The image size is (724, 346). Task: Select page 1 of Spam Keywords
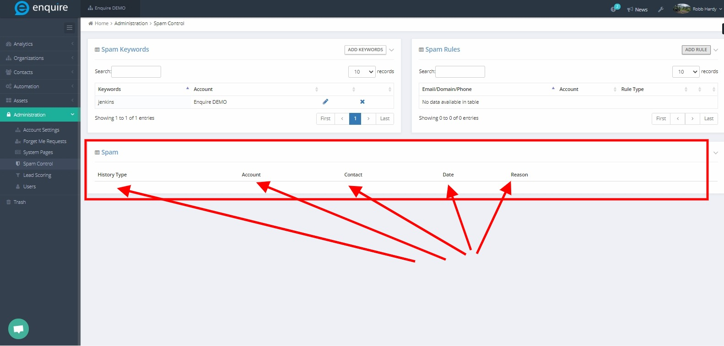tap(355, 119)
